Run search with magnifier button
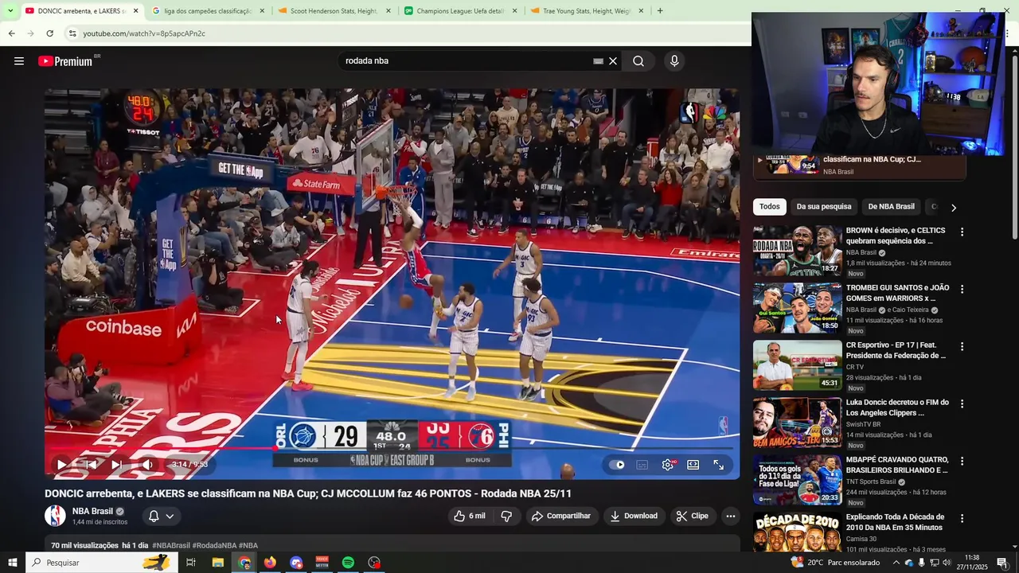Screen dimensions: 1019x573 tap(638, 61)
